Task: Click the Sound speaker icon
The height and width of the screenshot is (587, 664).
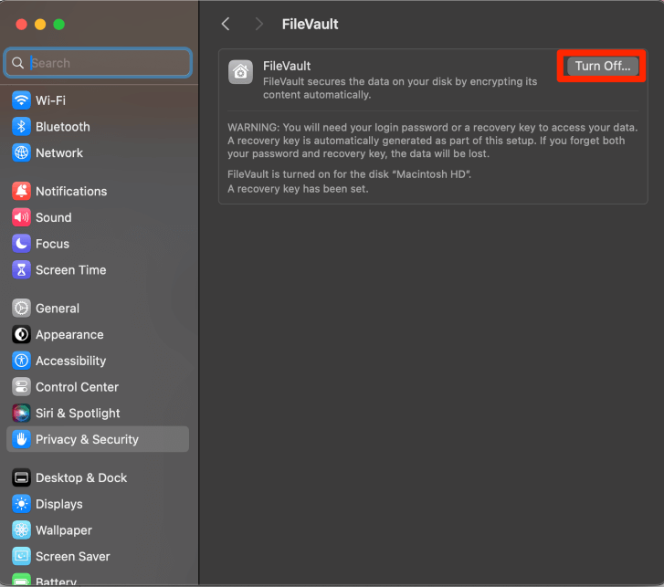Action: [21, 217]
